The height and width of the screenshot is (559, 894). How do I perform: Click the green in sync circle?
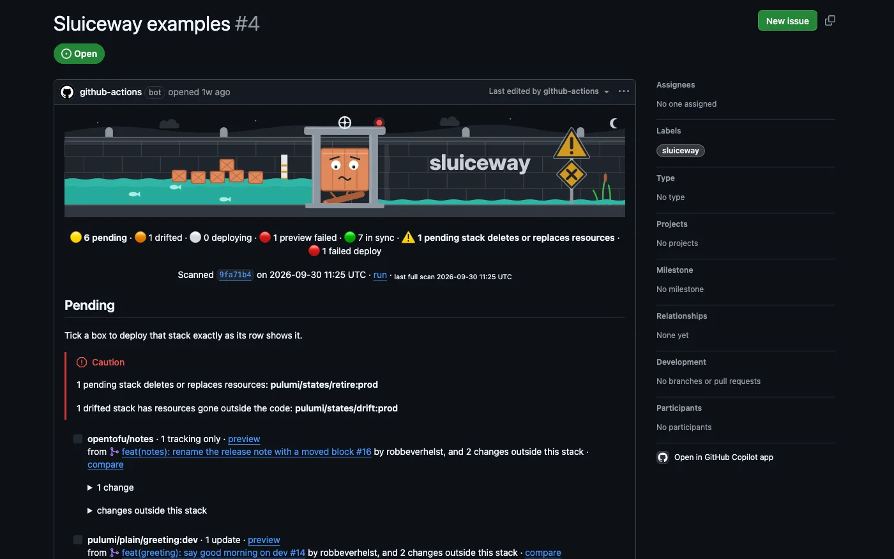350,238
